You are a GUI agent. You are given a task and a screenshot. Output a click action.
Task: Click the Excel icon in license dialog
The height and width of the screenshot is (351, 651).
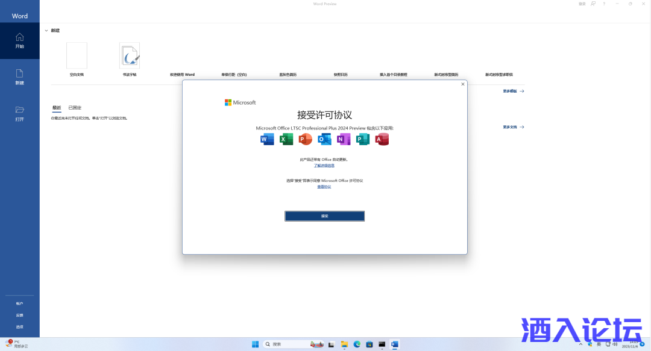[286, 139]
